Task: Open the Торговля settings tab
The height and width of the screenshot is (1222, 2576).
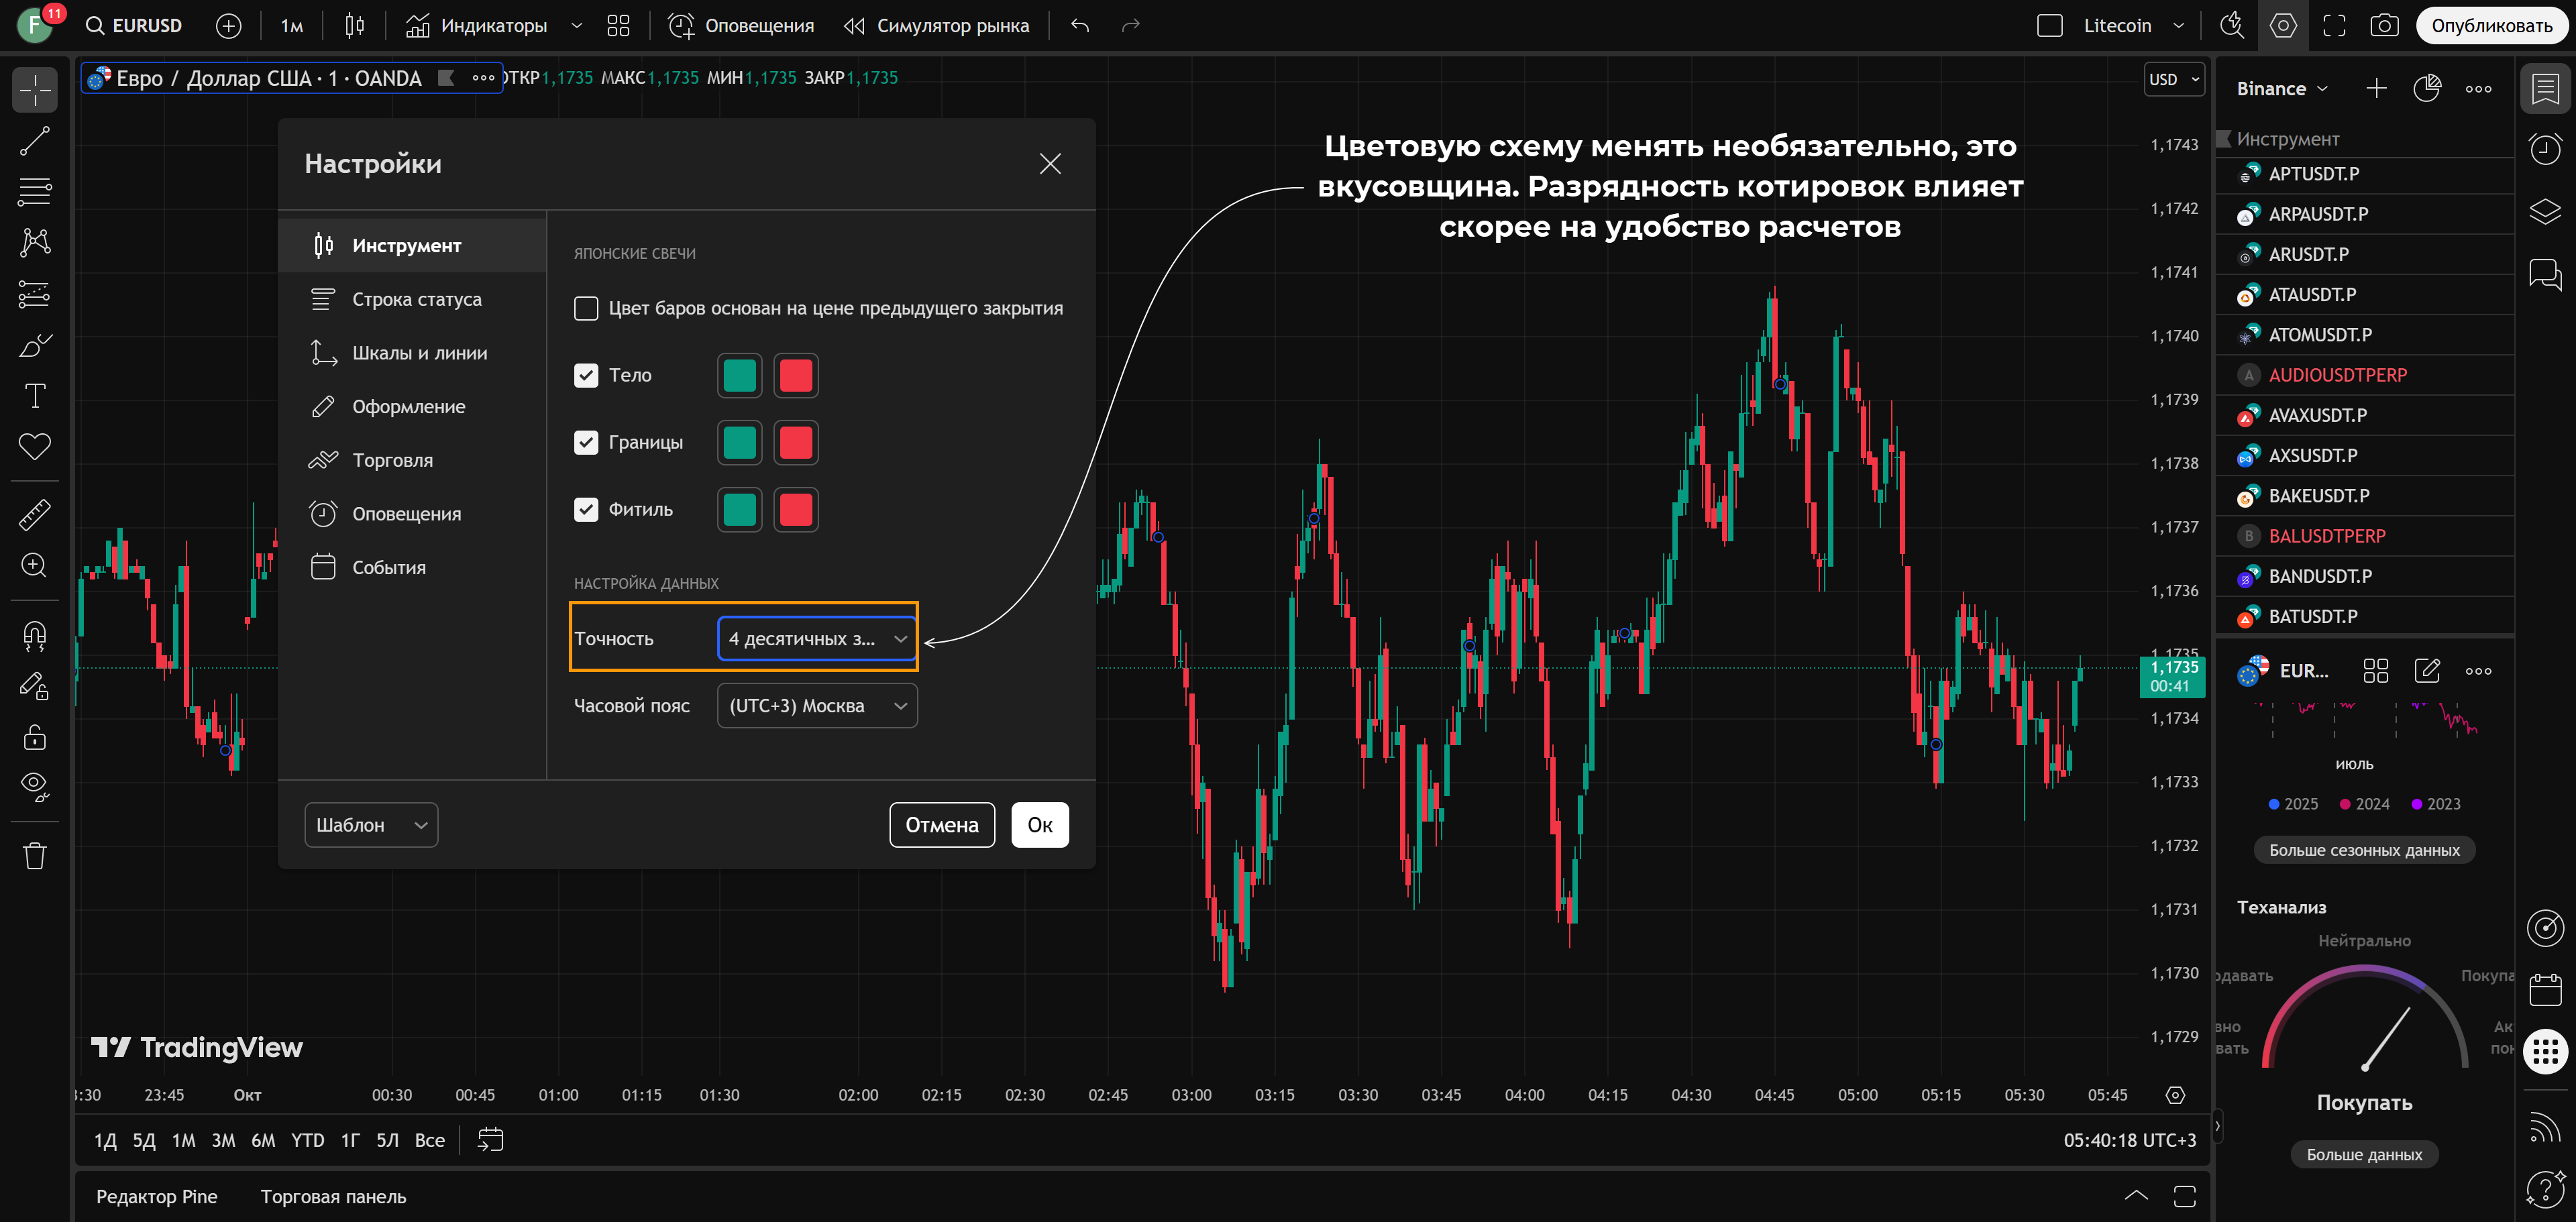Action: click(x=392, y=460)
